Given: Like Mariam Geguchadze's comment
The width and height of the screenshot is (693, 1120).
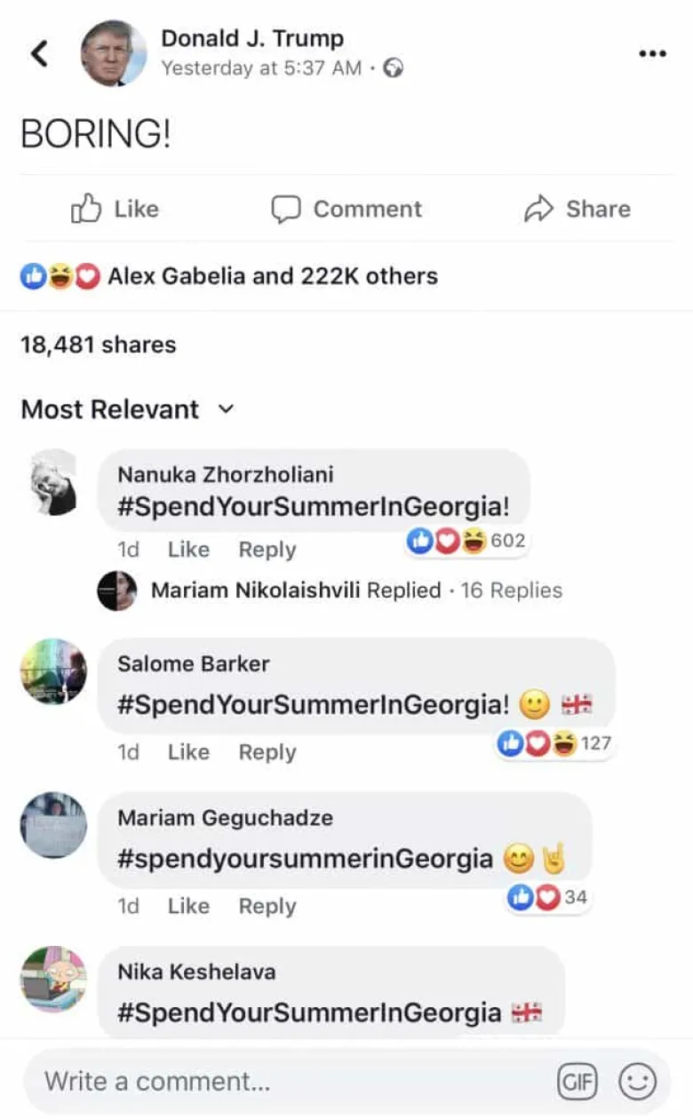Looking at the screenshot, I should pyautogui.click(x=188, y=907).
